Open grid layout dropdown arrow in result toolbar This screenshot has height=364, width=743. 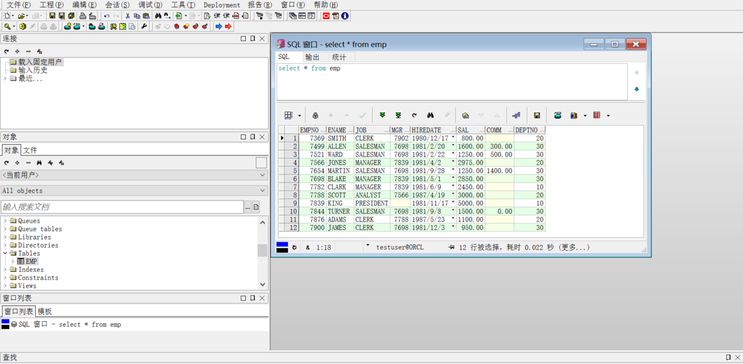tap(300, 116)
